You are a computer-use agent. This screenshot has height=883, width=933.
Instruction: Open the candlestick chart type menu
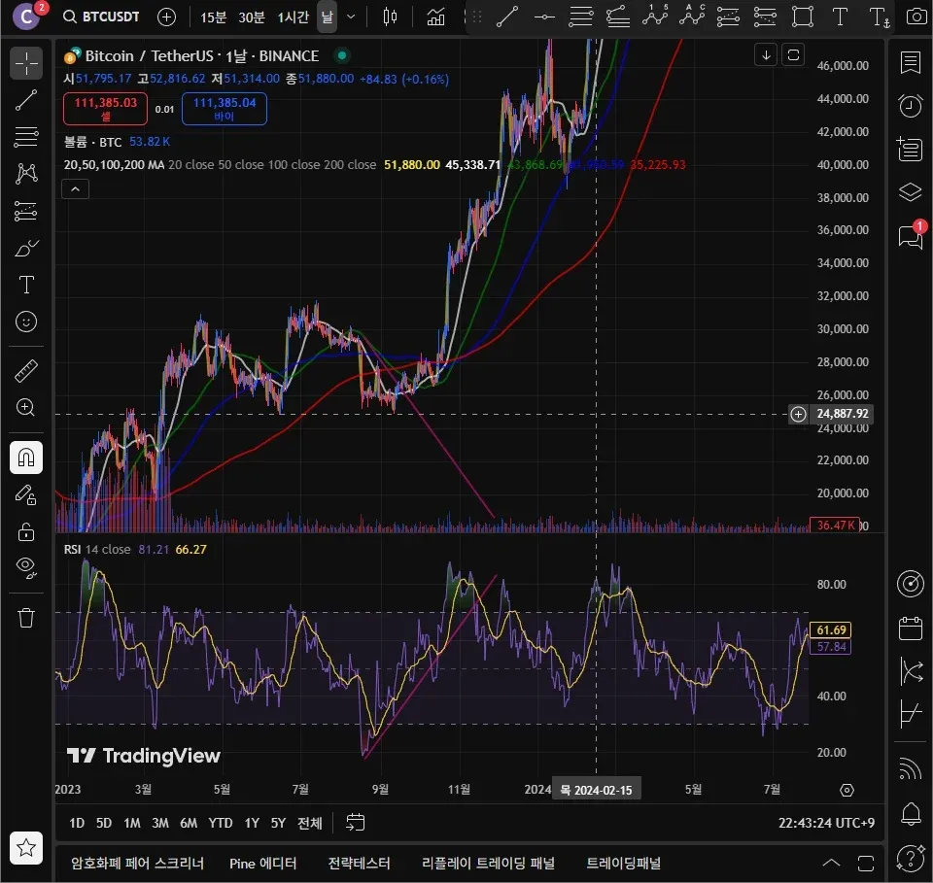coord(390,17)
